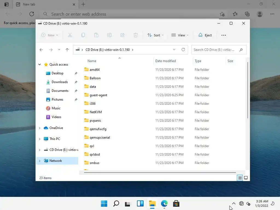Go forward in File Explorer navigation

(51, 50)
